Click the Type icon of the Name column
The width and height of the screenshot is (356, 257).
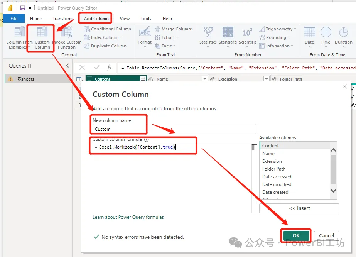[151, 79]
